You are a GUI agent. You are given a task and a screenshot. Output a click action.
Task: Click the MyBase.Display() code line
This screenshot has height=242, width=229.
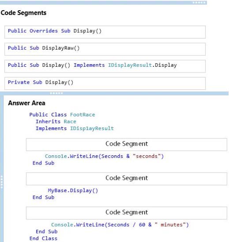[x=73, y=190]
